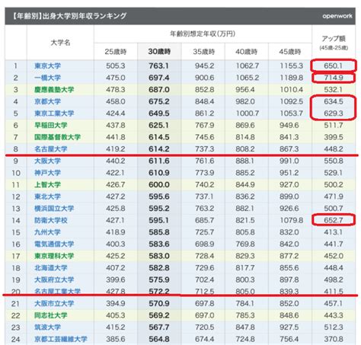Select the 583.0 value for 東京理科大学
Screen dimensions: 361x345
point(159,256)
